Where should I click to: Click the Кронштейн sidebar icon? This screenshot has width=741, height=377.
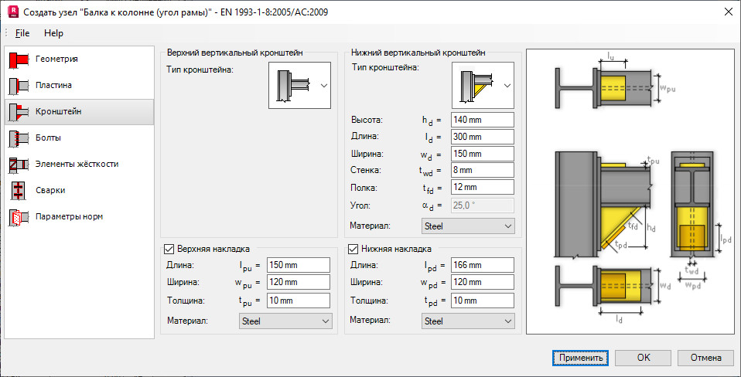click(x=19, y=112)
